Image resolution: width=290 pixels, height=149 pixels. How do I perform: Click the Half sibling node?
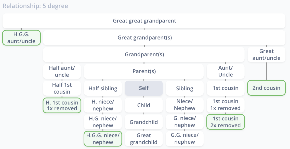(x=103, y=88)
